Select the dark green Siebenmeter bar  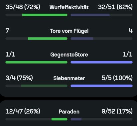(44, 86)
